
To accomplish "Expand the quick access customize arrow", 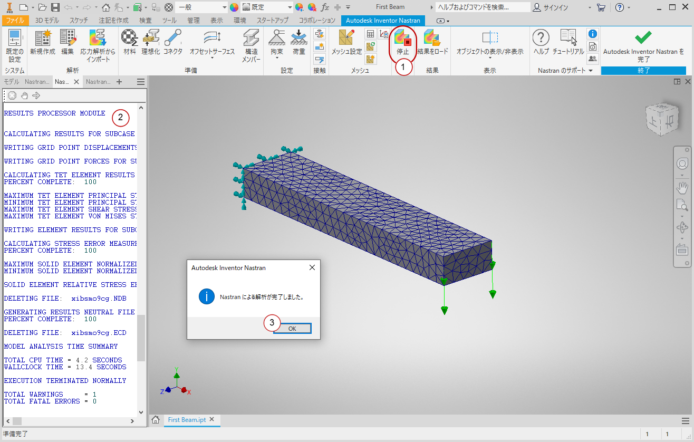I will [x=348, y=7].
